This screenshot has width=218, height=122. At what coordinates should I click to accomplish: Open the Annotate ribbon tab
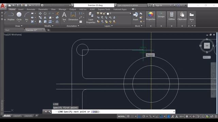click(x=31, y=9)
